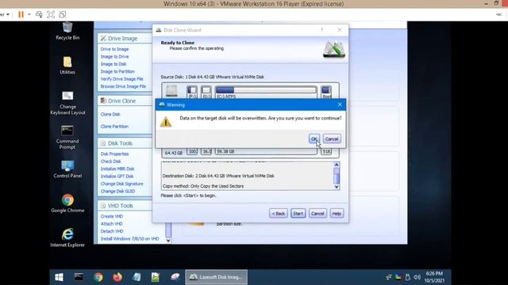Go Back in the Disk Clone Wizard
The image size is (508, 285).
[279, 214]
